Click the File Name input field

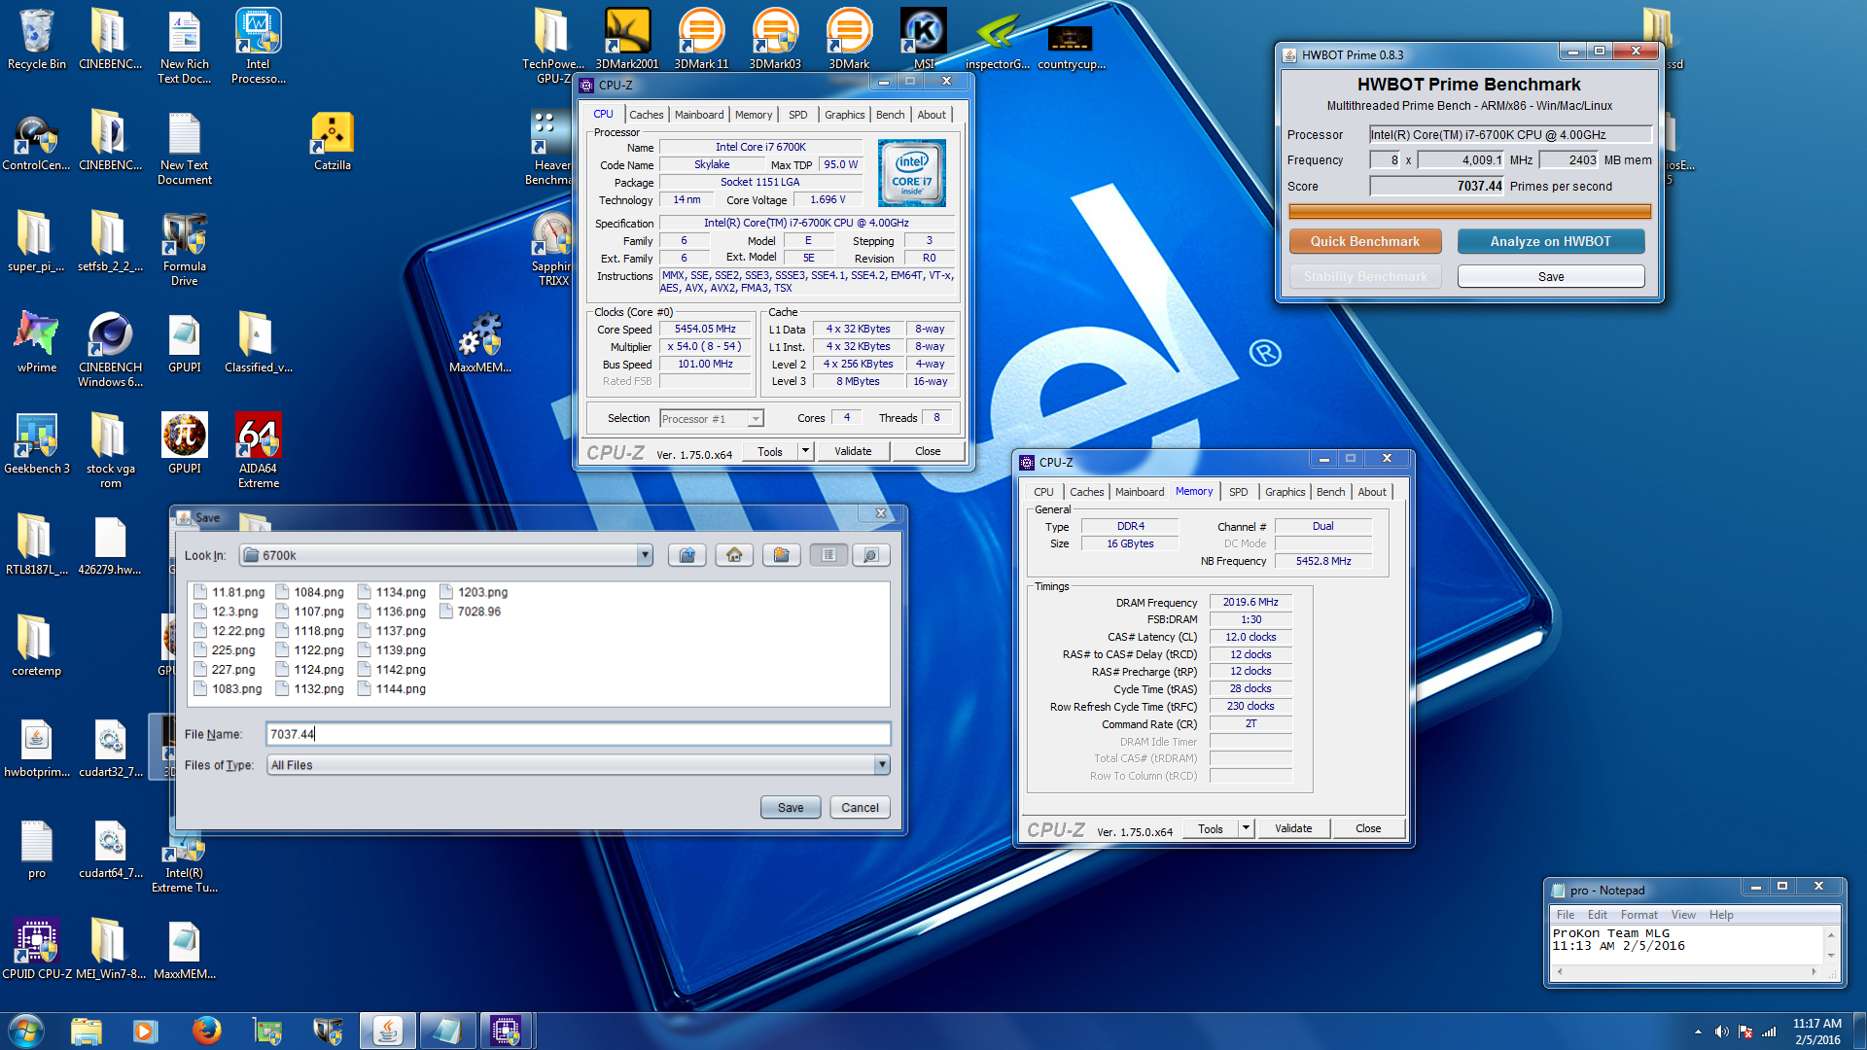click(x=579, y=734)
